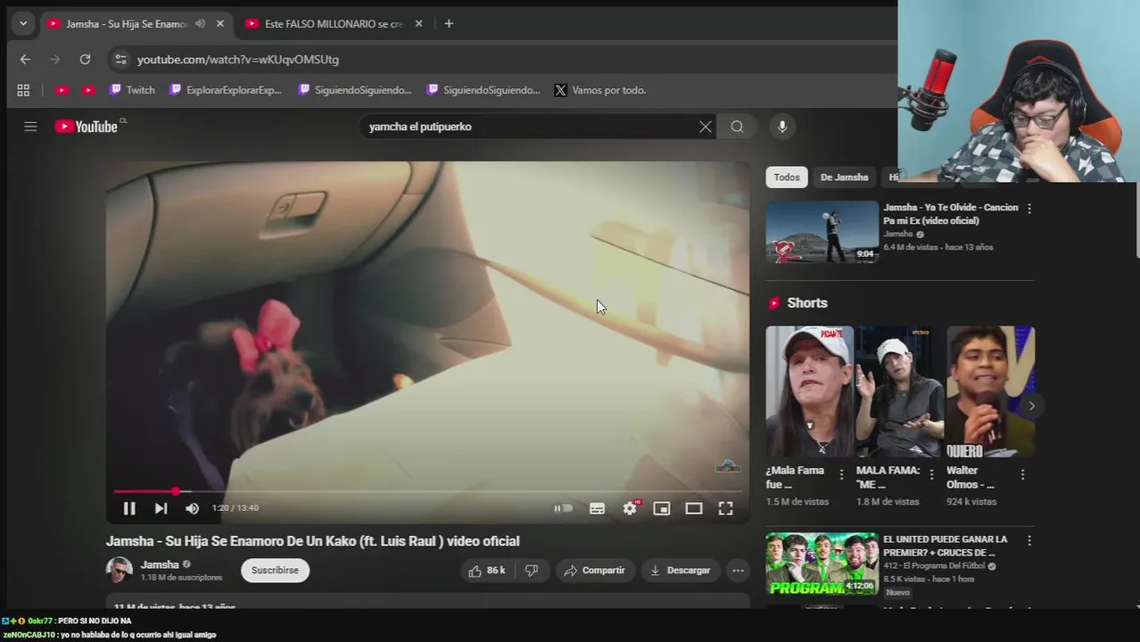
Task: Toggle theater mode view
Action: (694, 508)
